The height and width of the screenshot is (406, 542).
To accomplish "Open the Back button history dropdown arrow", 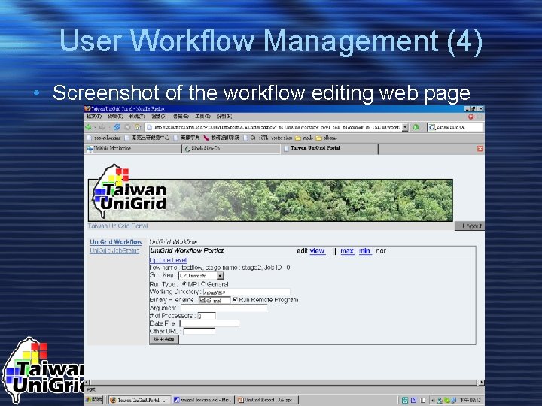I will (95, 127).
